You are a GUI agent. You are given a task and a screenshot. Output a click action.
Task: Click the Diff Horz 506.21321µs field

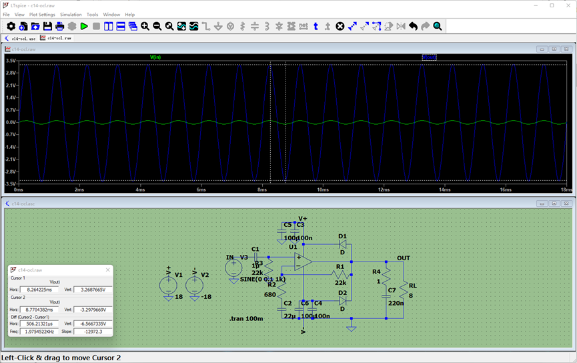pyautogui.click(x=39, y=324)
